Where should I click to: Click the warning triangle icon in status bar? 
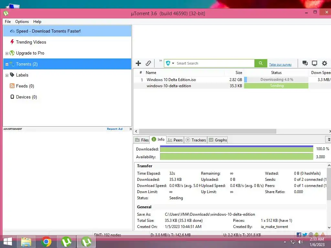[x=323, y=235]
